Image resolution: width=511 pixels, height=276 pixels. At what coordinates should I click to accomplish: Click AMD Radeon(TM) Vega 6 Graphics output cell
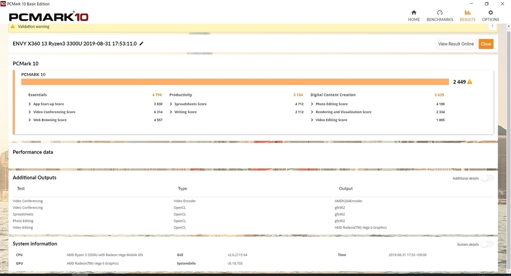(x=361, y=228)
